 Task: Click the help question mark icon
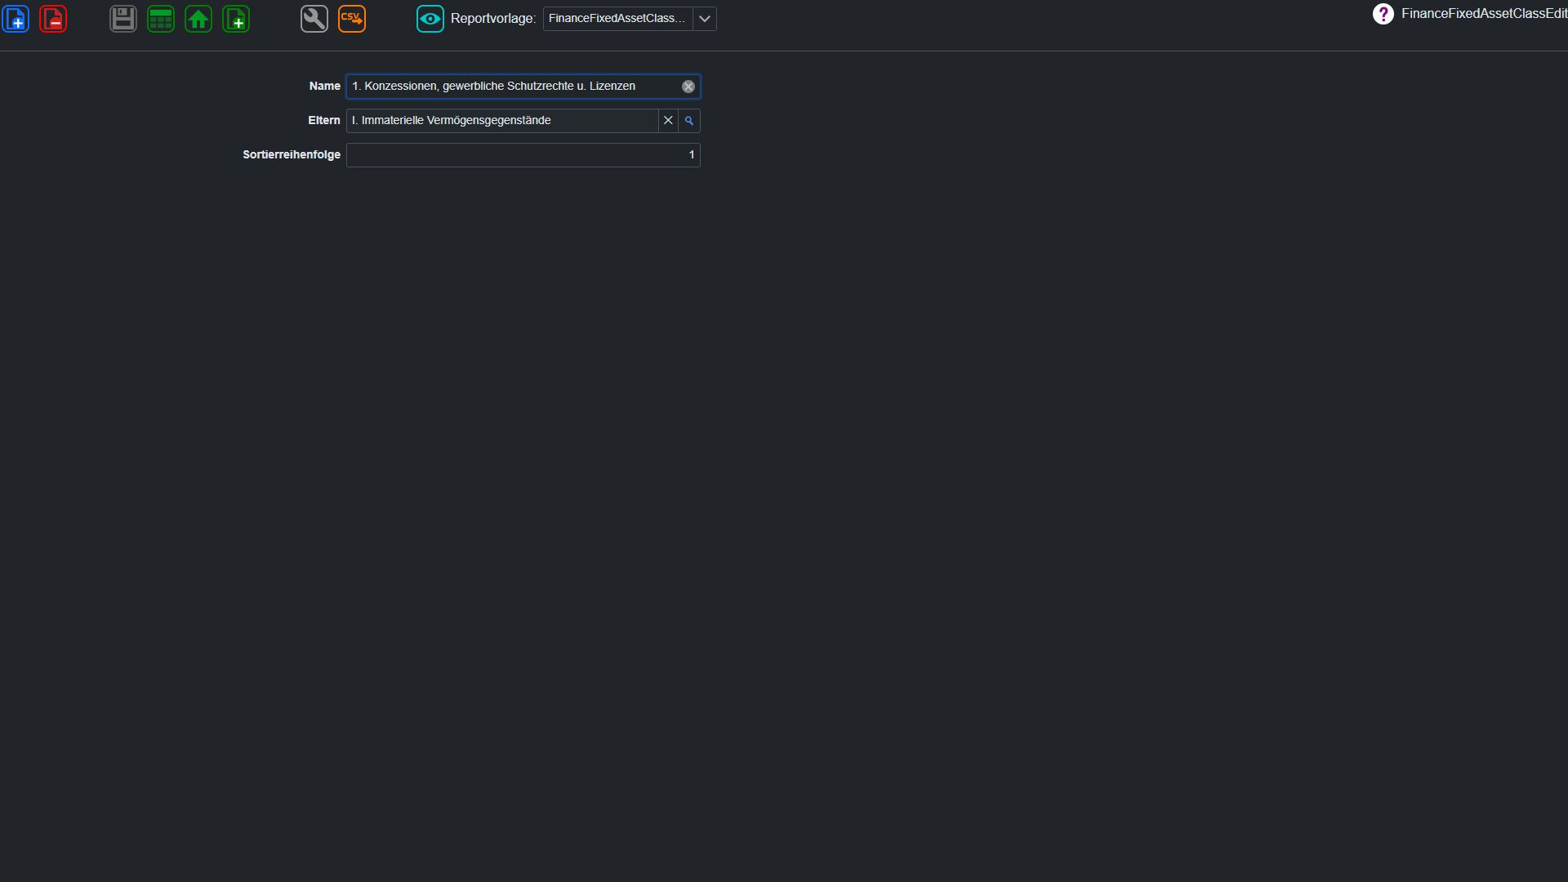pyautogui.click(x=1383, y=14)
